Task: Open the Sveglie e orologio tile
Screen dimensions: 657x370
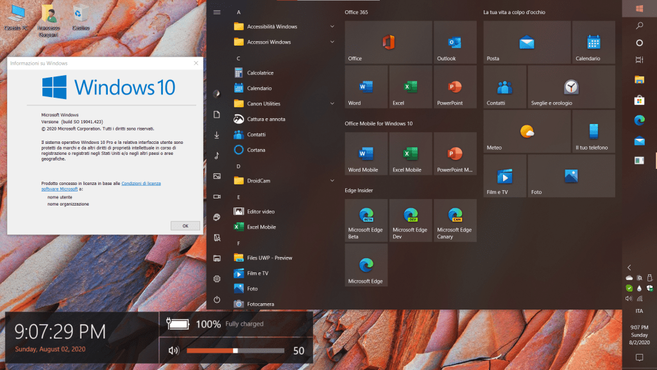Action: (x=571, y=86)
